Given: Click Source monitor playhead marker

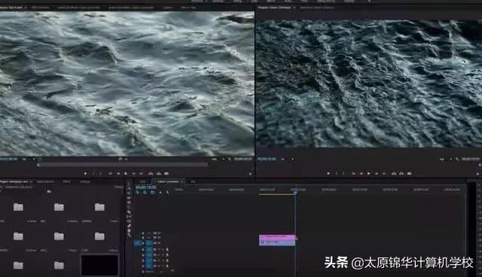Looking at the screenshot, I should [x=38, y=165].
